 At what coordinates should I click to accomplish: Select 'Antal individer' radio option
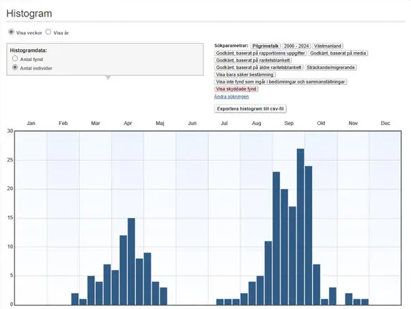(x=16, y=68)
